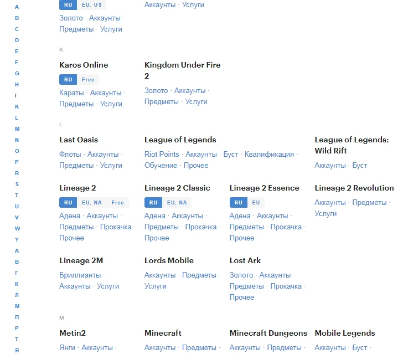Jump to letter G in the alphabet index
403x354 pixels.
coord(17,73)
